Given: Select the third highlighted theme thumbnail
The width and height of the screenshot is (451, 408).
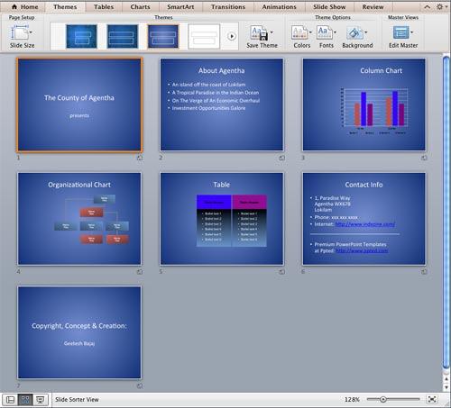Looking at the screenshot, I should click(163, 37).
